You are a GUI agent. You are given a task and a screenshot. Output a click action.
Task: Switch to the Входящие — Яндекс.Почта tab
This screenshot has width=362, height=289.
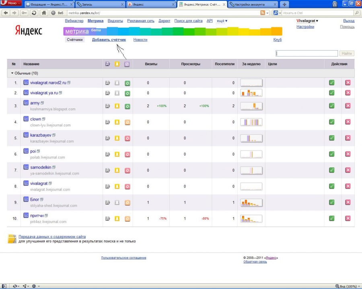(49, 4)
